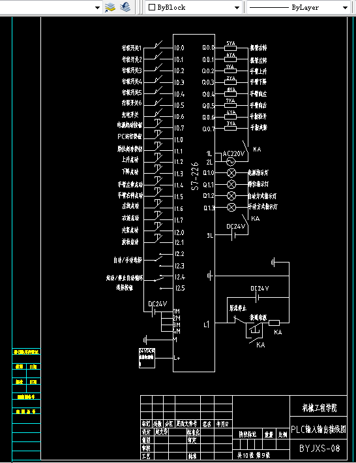356x463 pixels.
Task: Select the I1.7 input terminal label
Action: click(x=179, y=220)
